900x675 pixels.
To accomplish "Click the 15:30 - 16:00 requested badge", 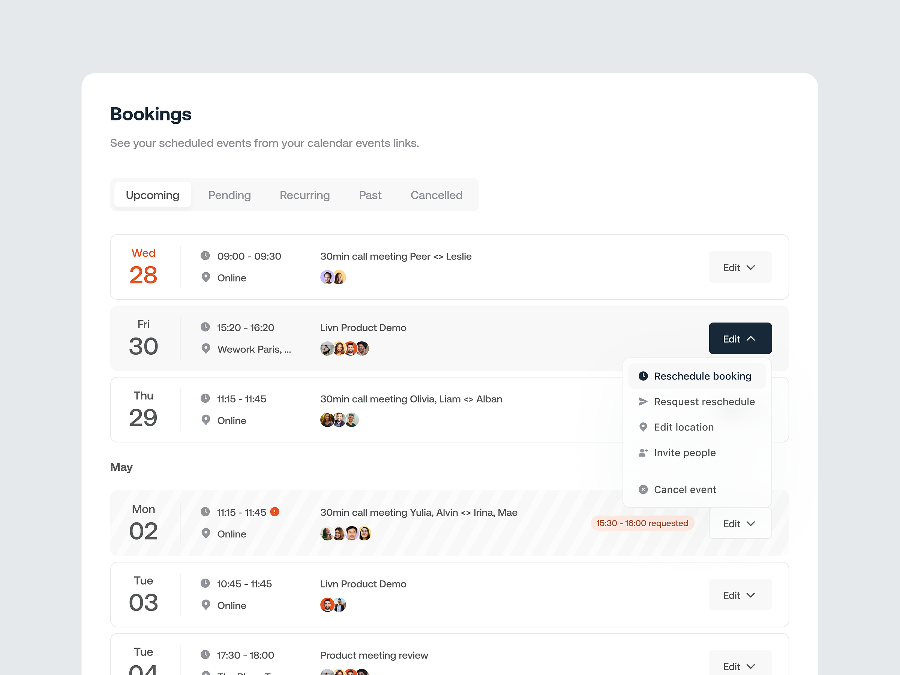I will [x=642, y=523].
